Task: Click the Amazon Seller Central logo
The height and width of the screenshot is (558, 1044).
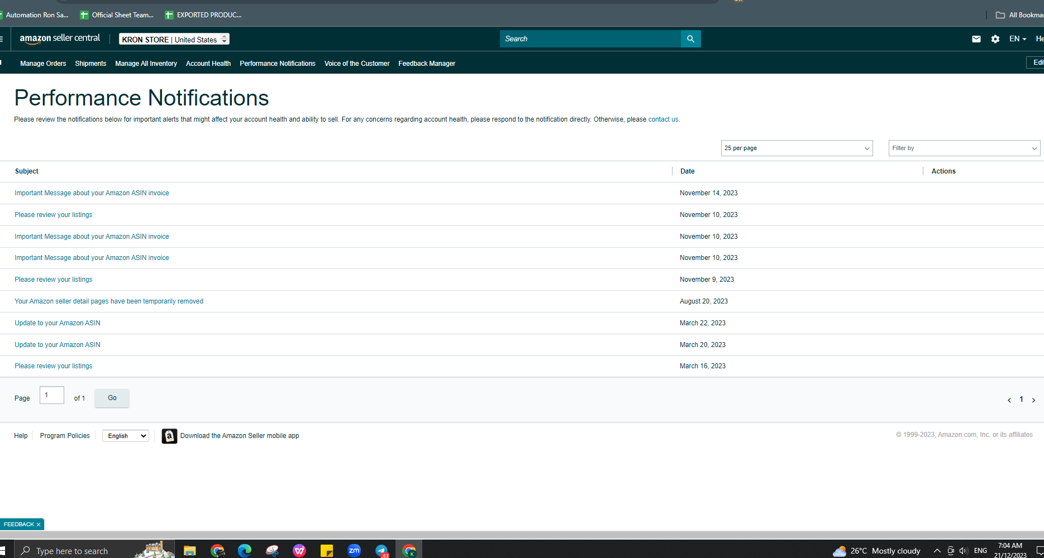Action: [x=60, y=39]
